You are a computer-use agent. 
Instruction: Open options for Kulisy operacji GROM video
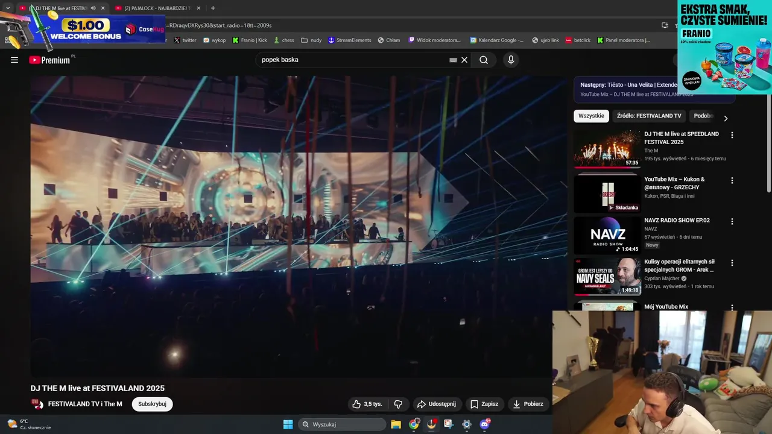click(x=732, y=263)
